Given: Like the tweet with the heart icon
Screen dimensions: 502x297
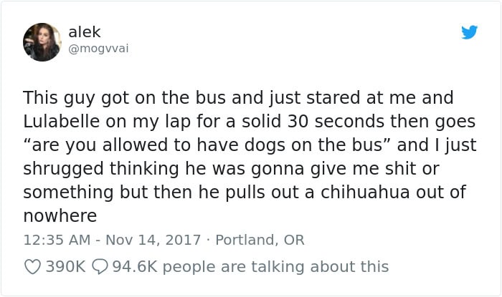Looking at the screenshot, I should click(x=32, y=267).
